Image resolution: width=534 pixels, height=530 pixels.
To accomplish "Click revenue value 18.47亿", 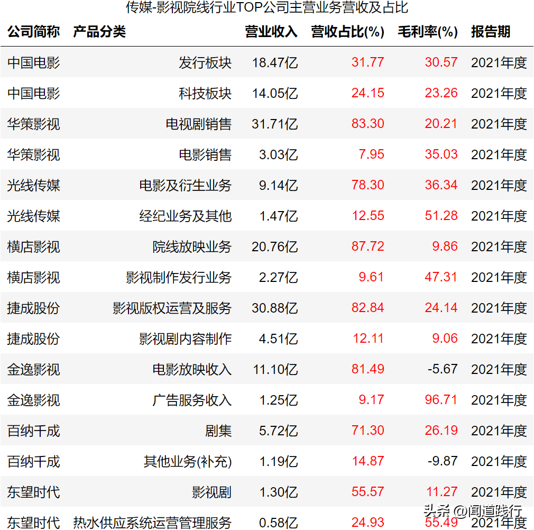I will tap(275, 62).
